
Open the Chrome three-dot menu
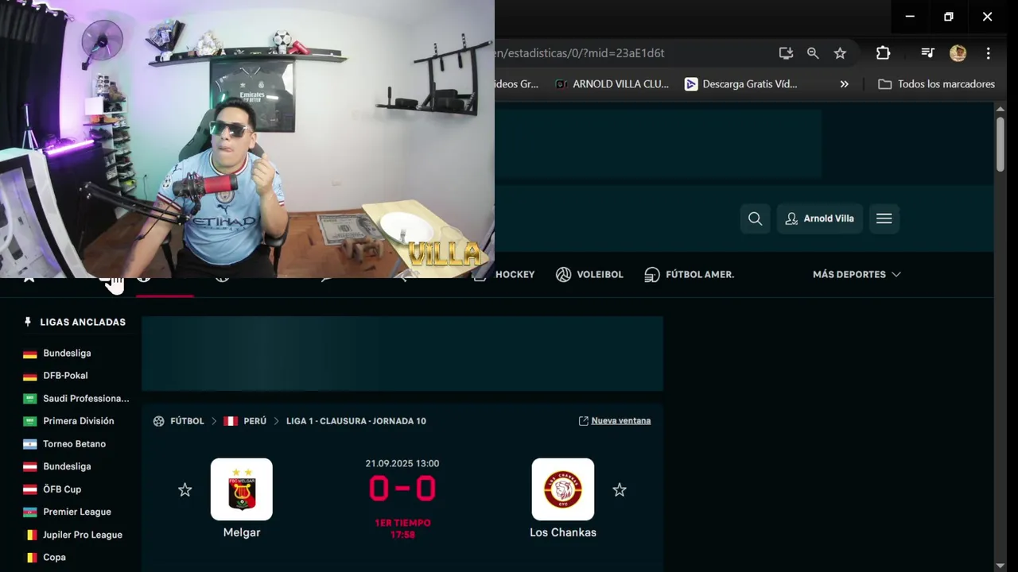(x=988, y=53)
